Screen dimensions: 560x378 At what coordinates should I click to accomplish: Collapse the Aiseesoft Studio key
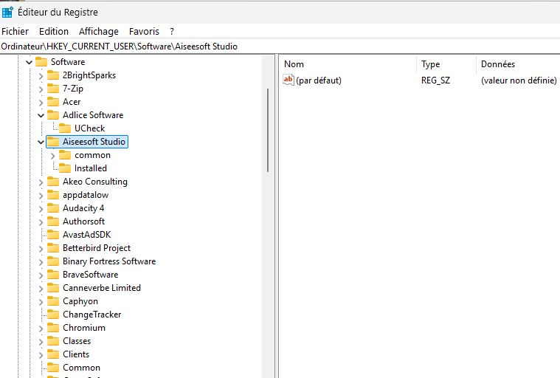pyautogui.click(x=41, y=142)
